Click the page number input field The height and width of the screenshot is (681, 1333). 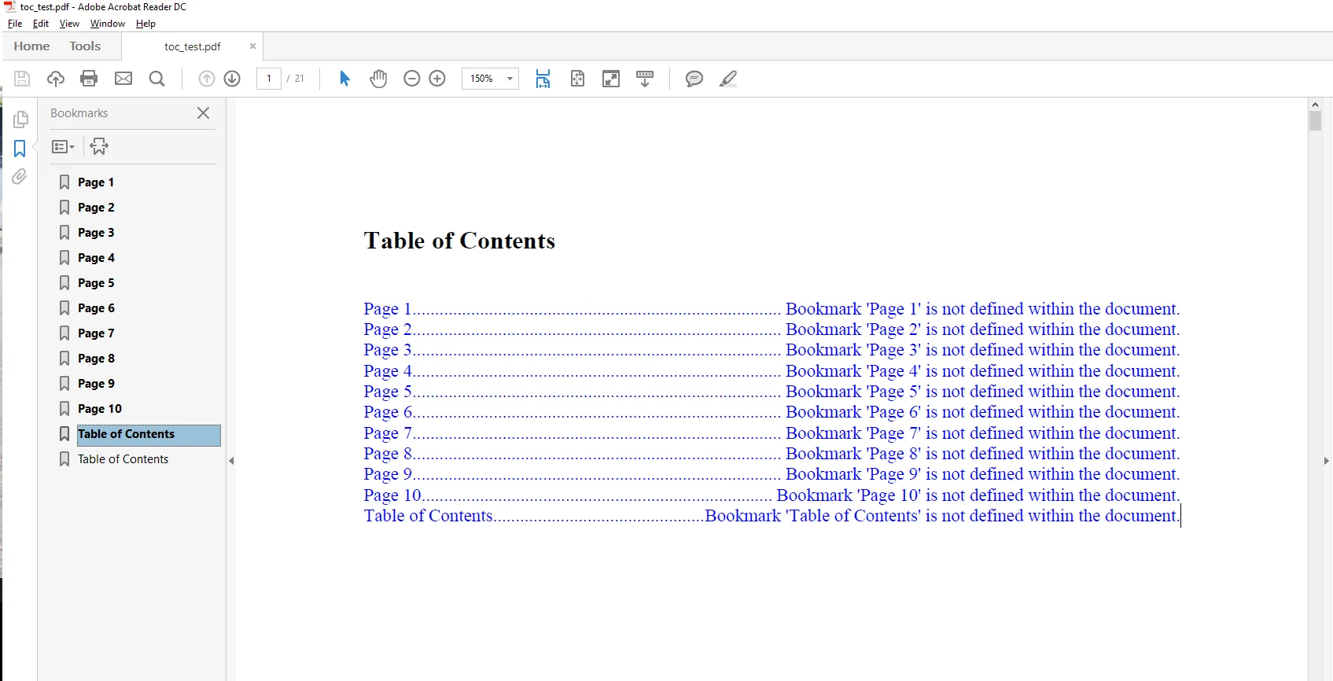coord(269,79)
